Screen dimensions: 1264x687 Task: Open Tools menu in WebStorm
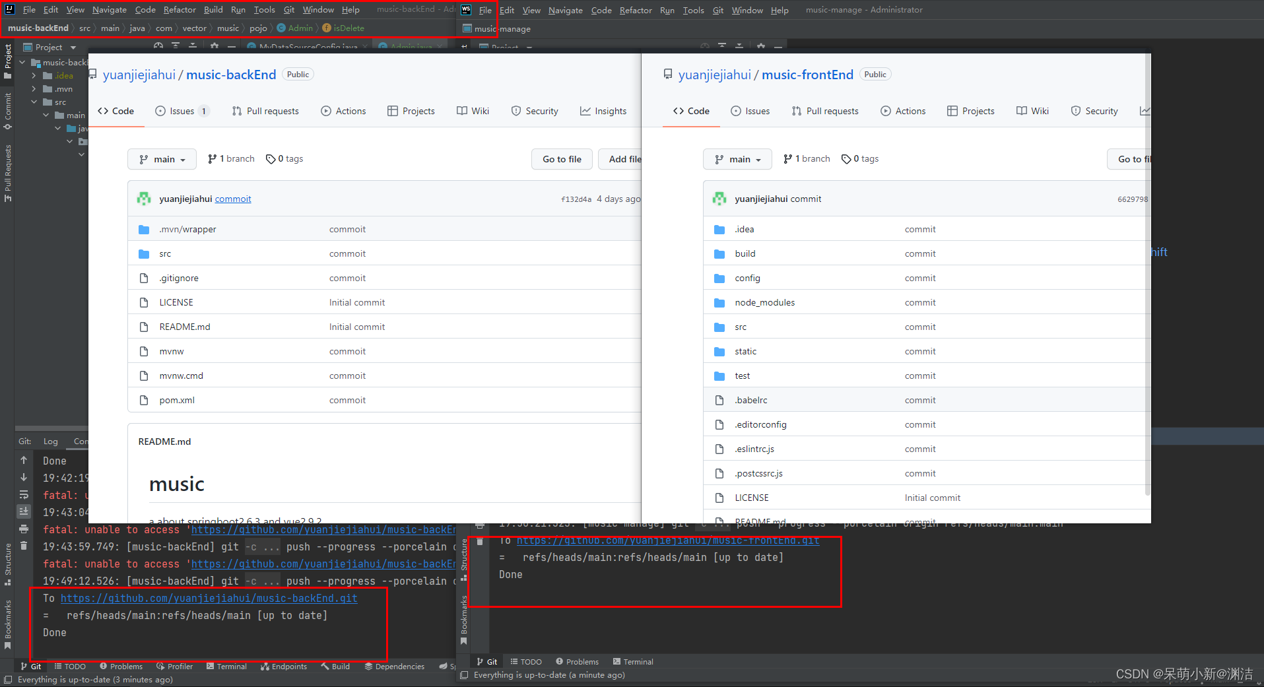pyautogui.click(x=693, y=11)
